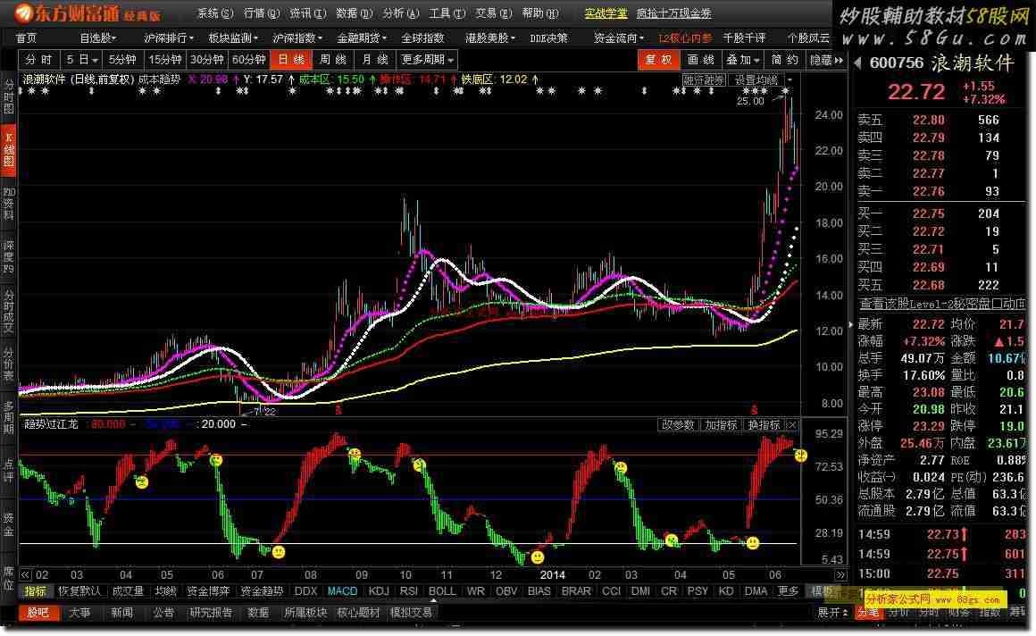Open 更多 indicators list
Viewport: 1036px width, 636px height.
[x=788, y=591]
